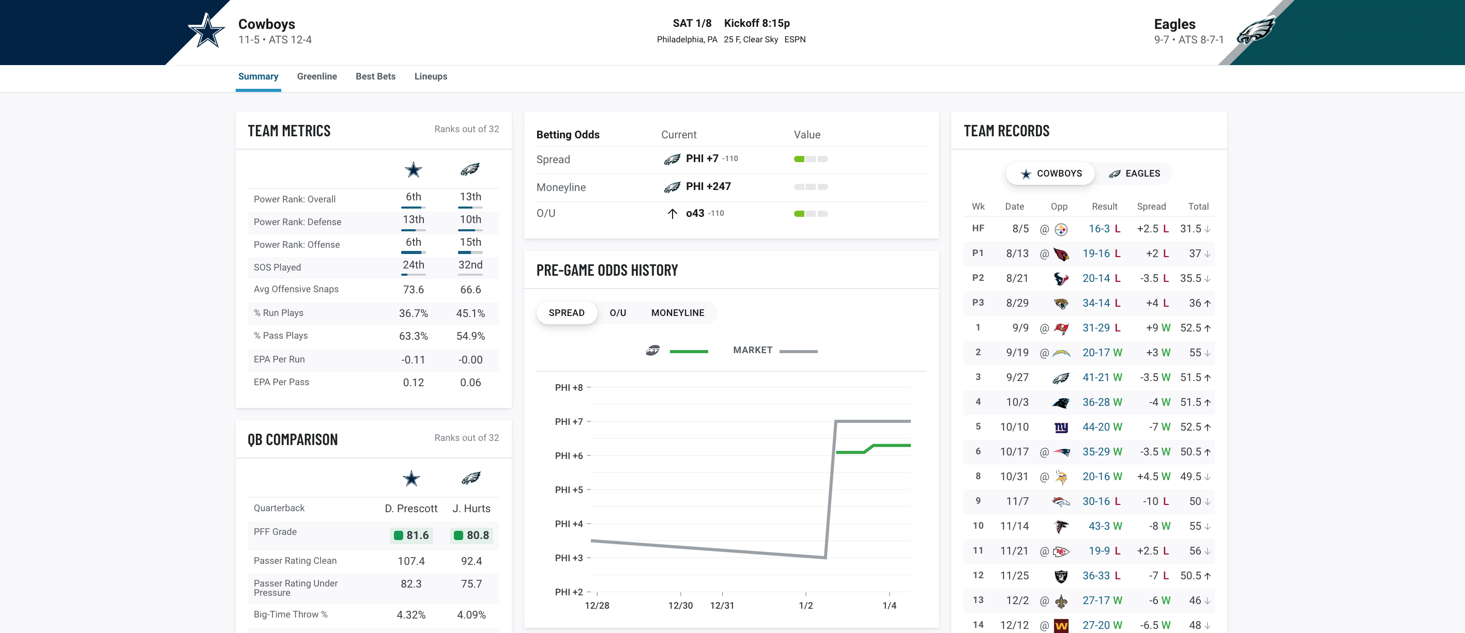Click the Cowboys logo in Team Records
This screenshot has height=633, width=1465.
coord(1026,173)
